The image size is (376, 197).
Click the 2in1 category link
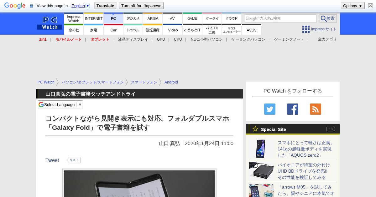pos(43,39)
